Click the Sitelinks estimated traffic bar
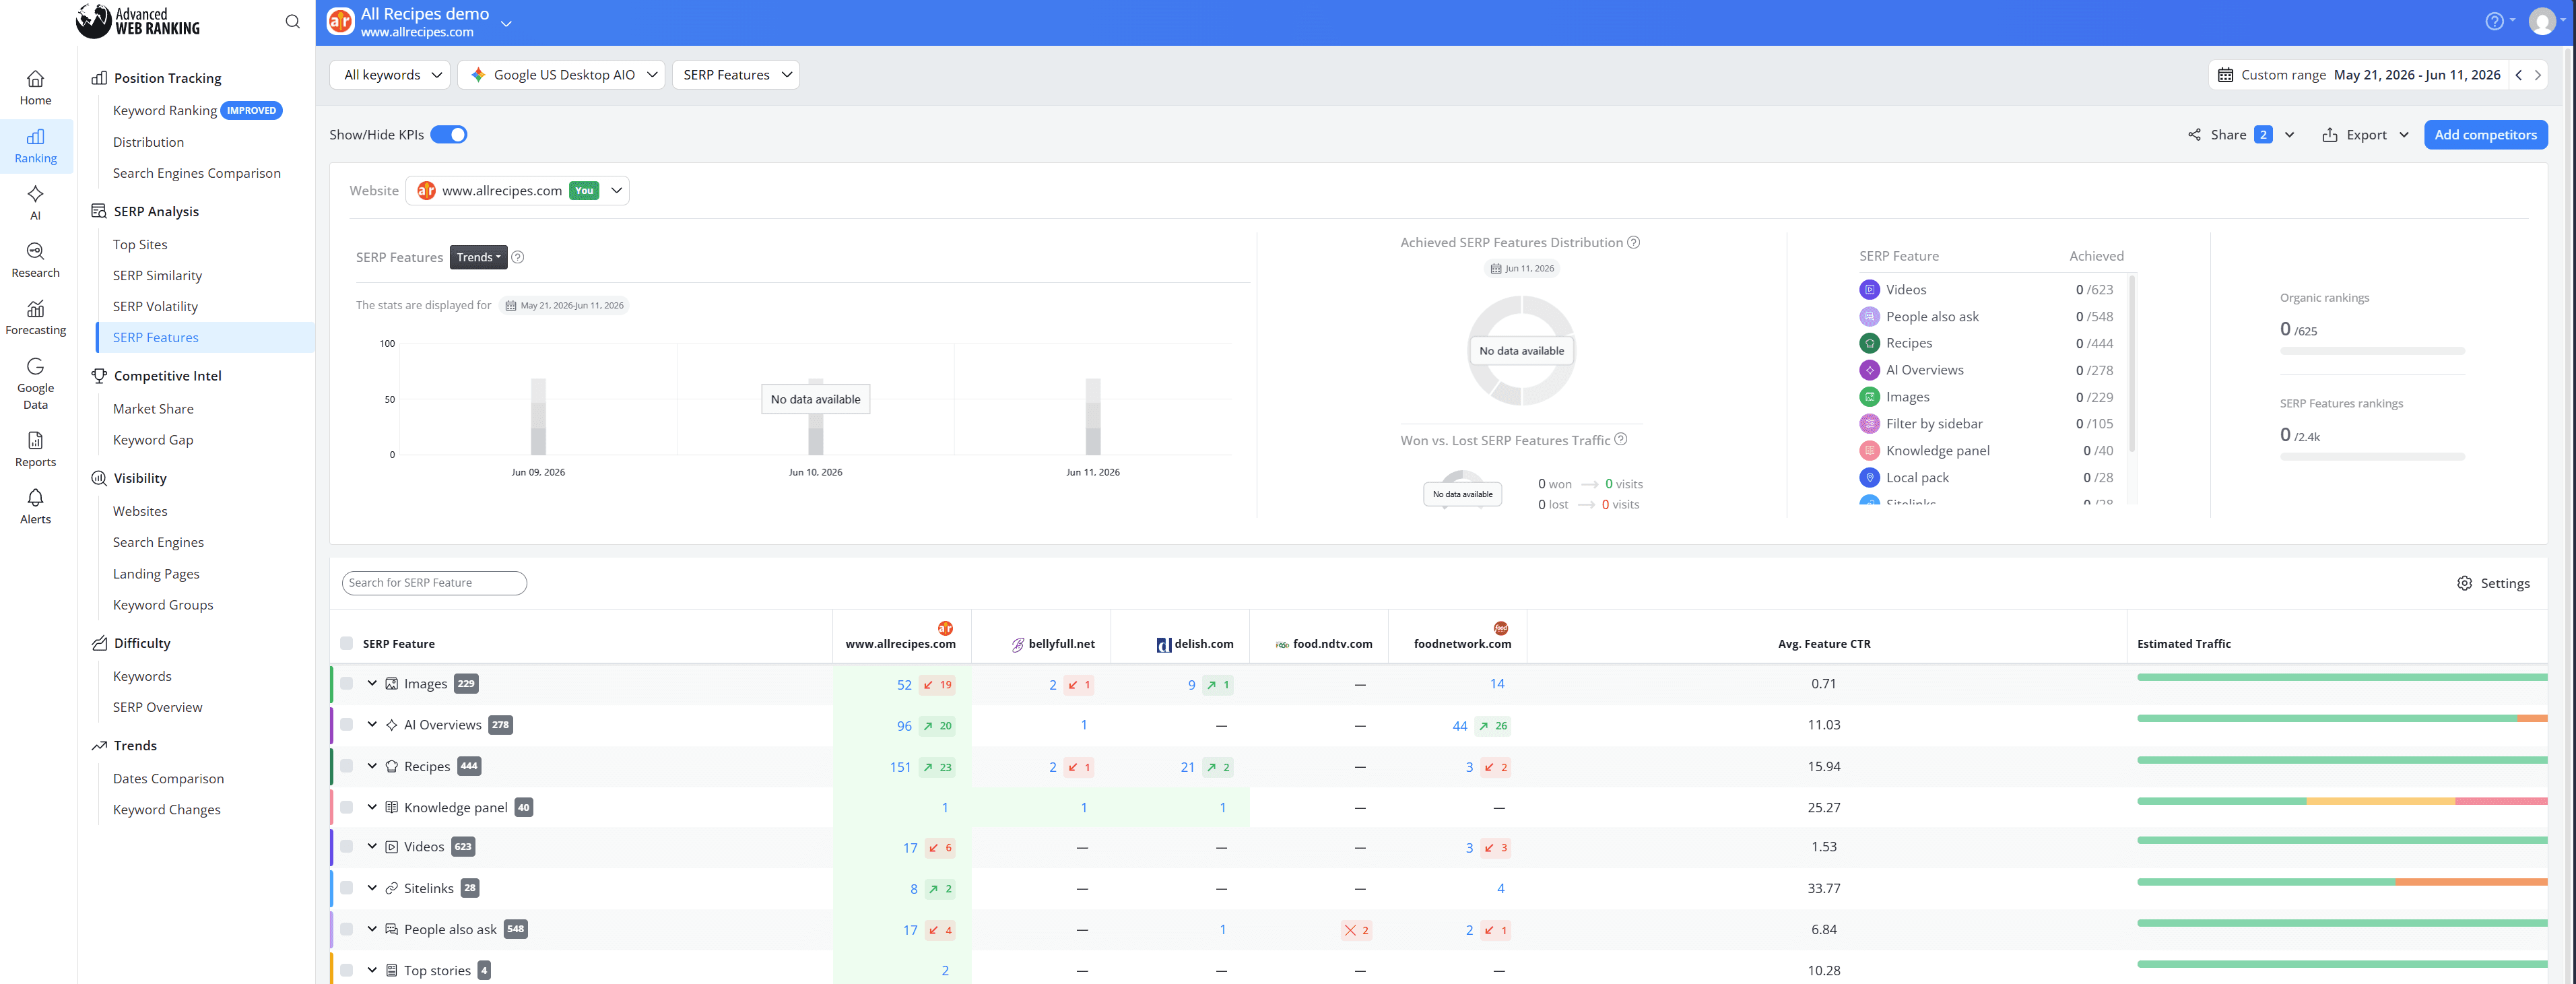Image resolution: width=2576 pixels, height=984 pixels. point(2342,882)
